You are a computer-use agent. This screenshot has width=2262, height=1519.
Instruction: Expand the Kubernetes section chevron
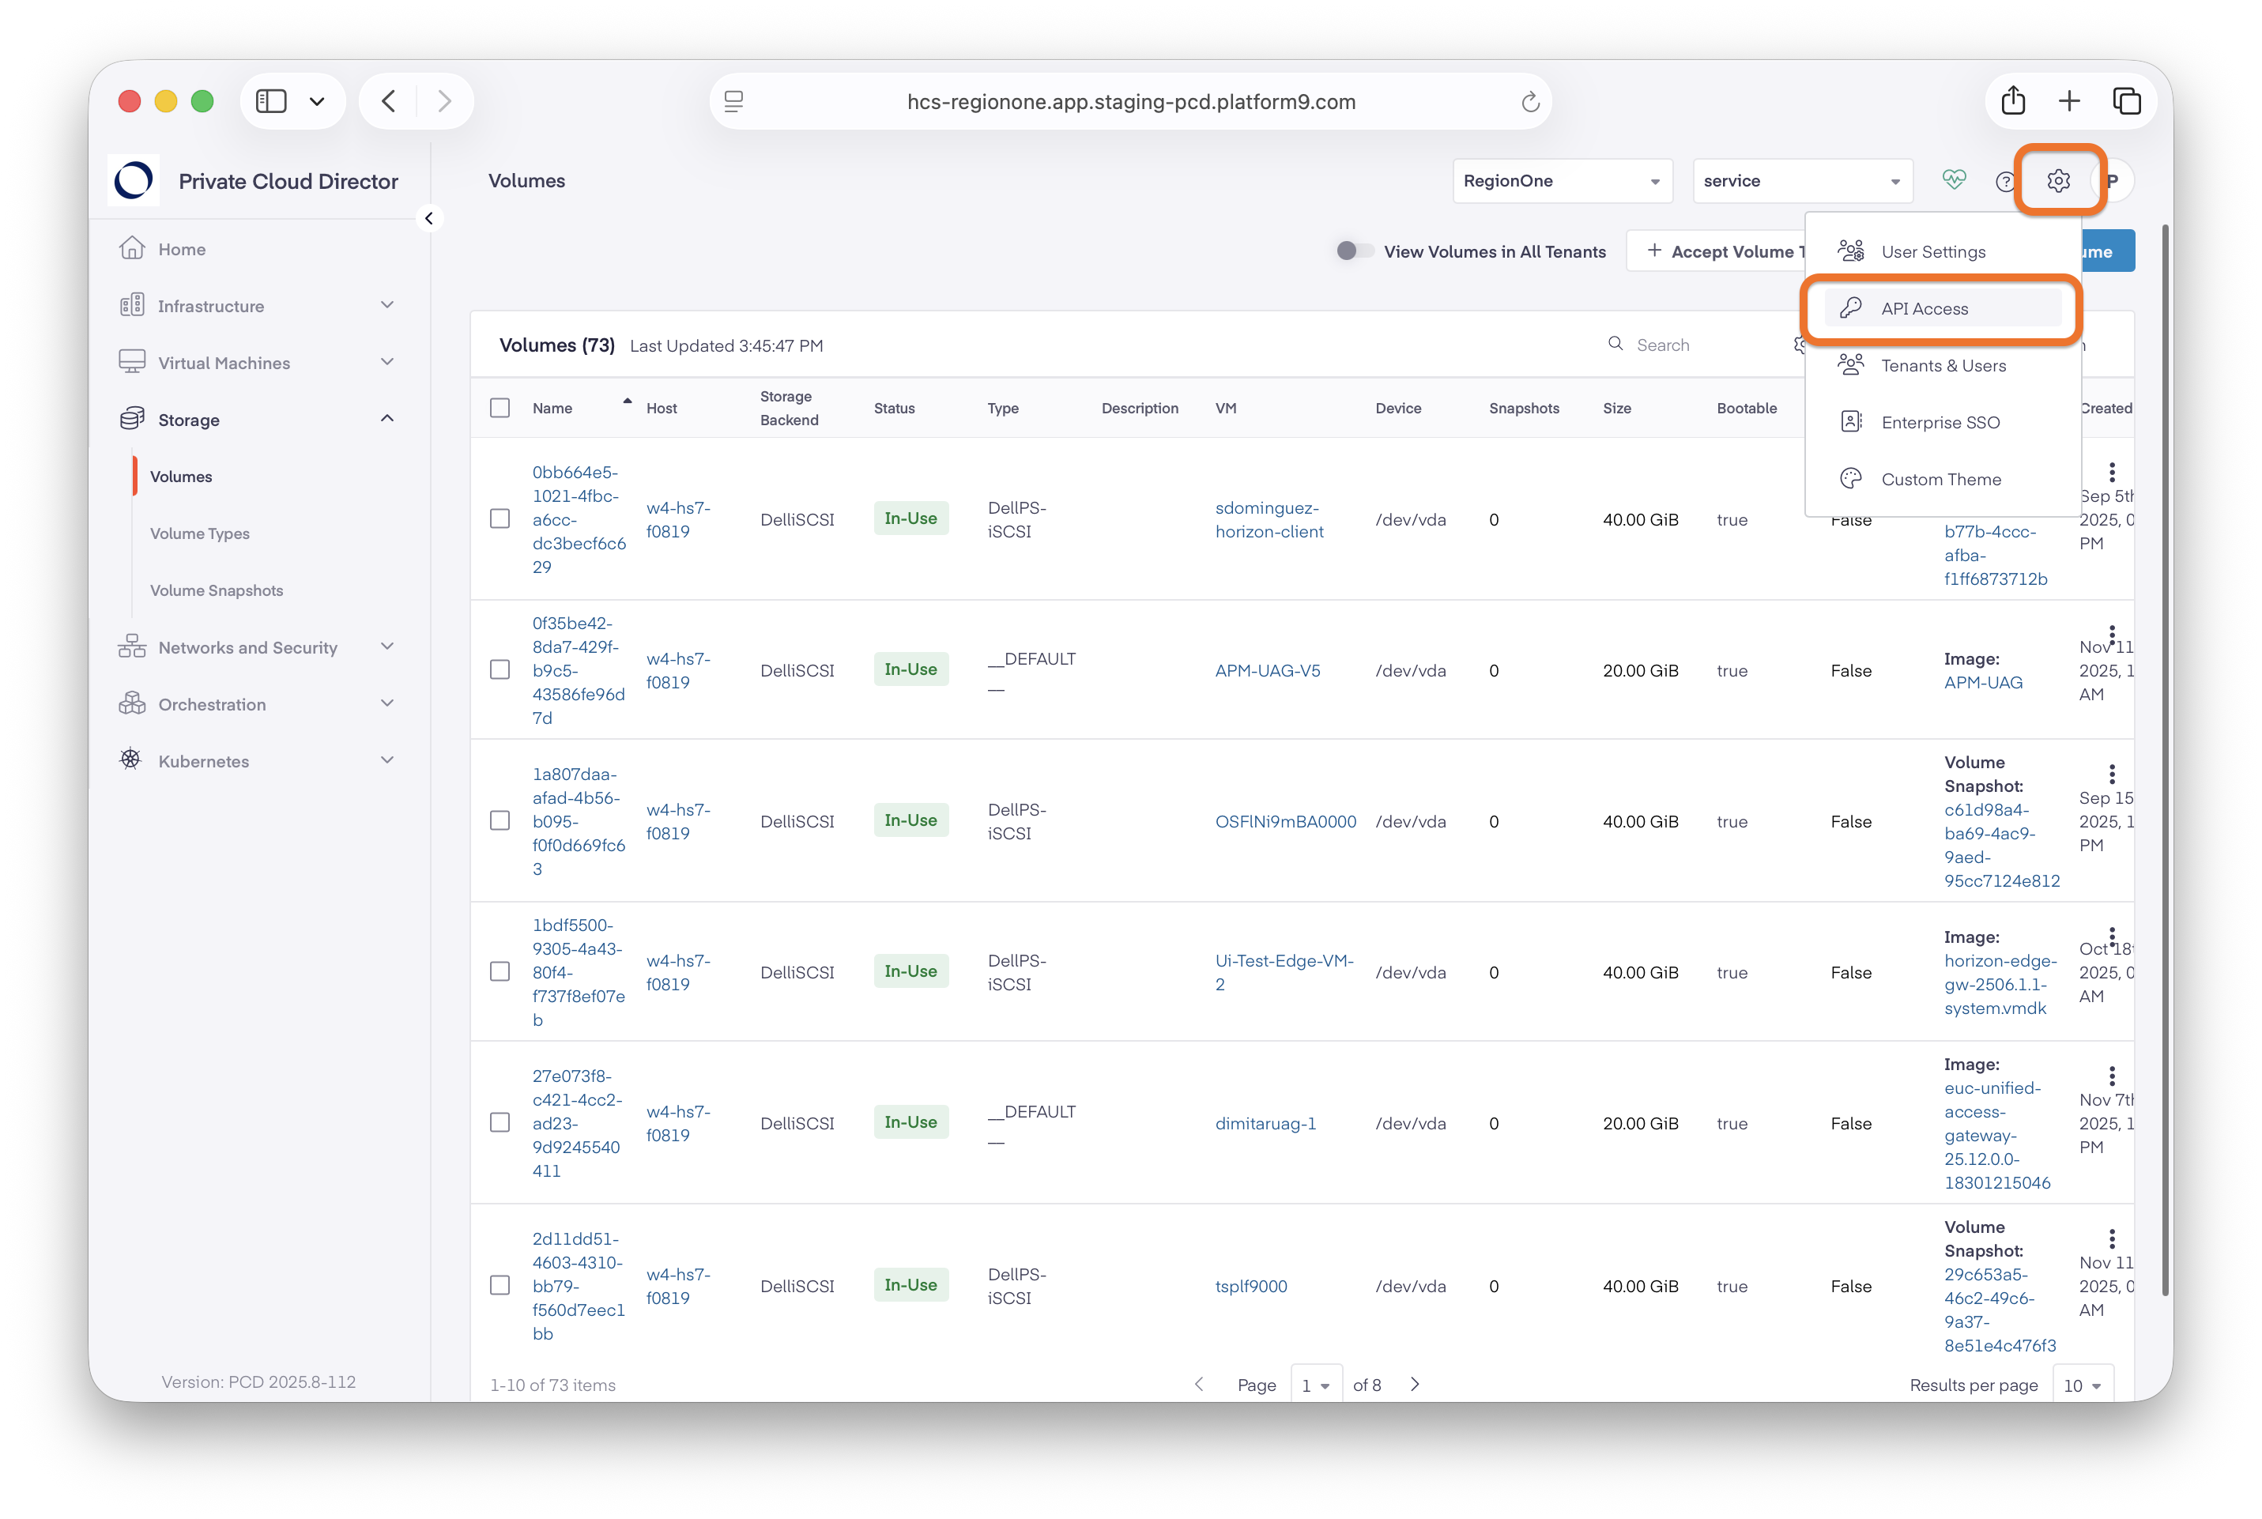[387, 760]
